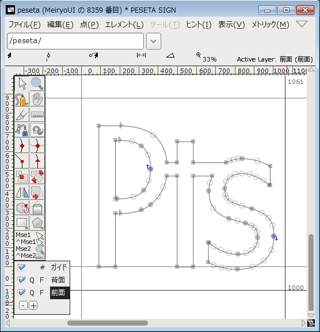Select the Tangent point tool
This screenshot has height=332, width=320.
(37, 161)
